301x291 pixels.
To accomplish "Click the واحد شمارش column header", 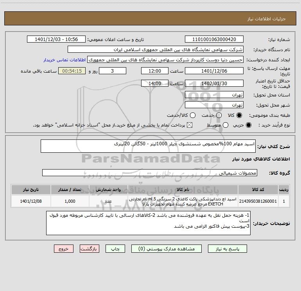I will 108,189.
